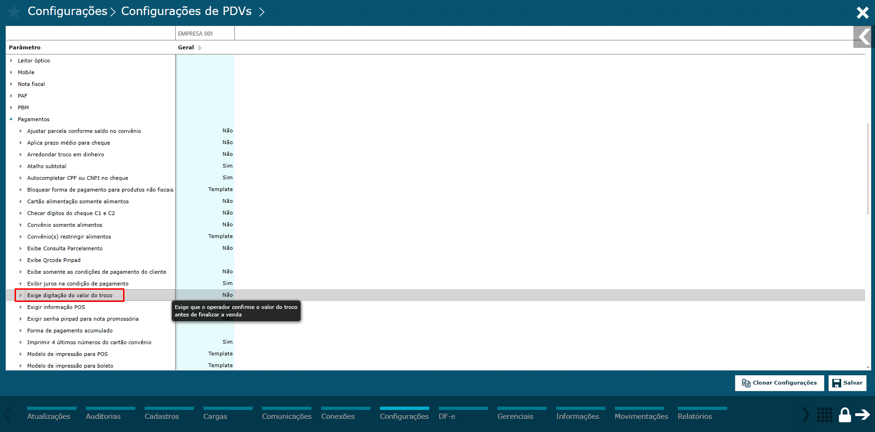Screen dimensions: 875x432
Task: Show next menu items with right chevron
Action: [805, 415]
